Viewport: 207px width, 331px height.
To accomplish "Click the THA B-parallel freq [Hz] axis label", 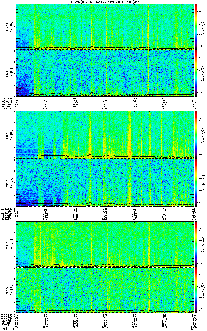I will click(11, 73).
